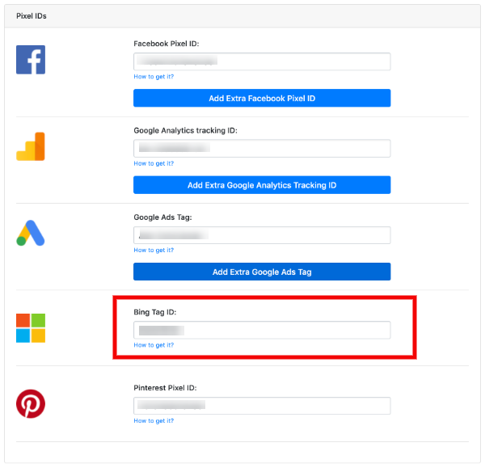Click the 'Facebook Pixel ID:' label
Viewport: 485px width, 468px height.
166,44
